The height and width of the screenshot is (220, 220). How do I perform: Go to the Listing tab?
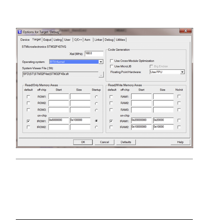[58, 40]
